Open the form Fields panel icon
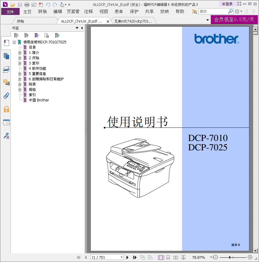This screenshot has height=262, width=259. [x=6, y=123]
